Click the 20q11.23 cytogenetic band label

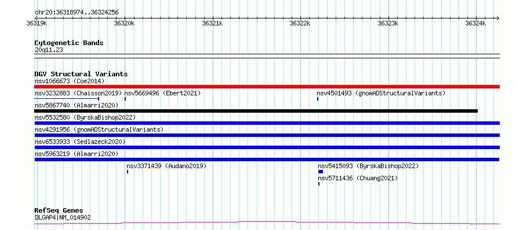49,50
